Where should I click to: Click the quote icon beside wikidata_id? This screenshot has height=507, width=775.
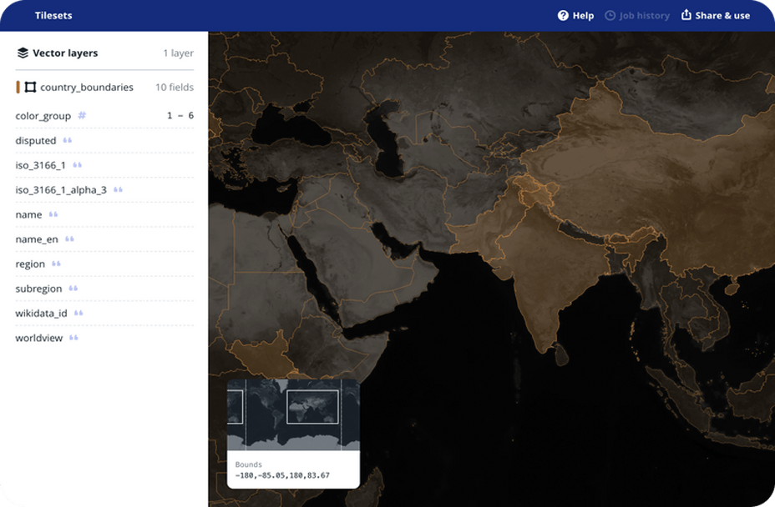point(79,314)
